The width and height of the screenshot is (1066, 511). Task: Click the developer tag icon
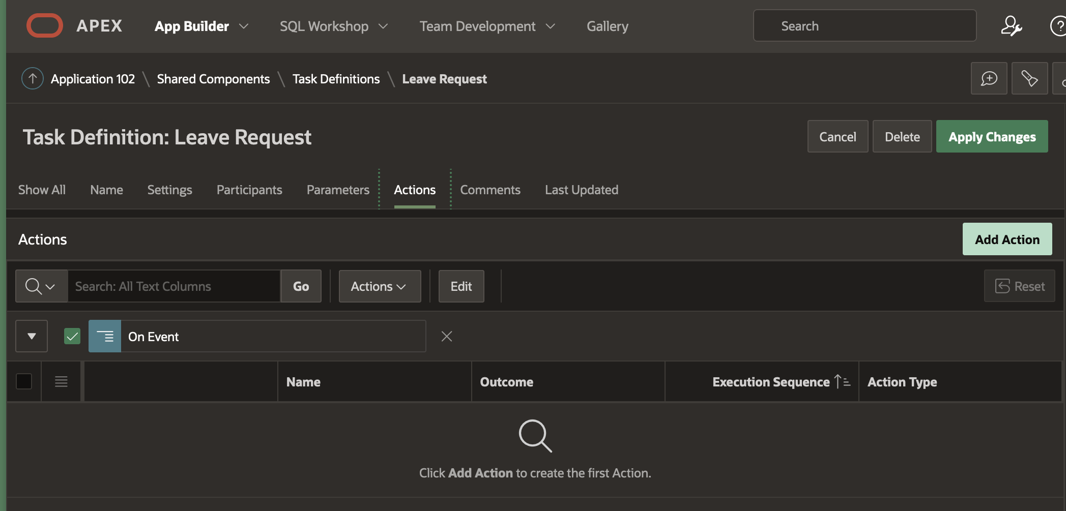[x=1029, y=79]
